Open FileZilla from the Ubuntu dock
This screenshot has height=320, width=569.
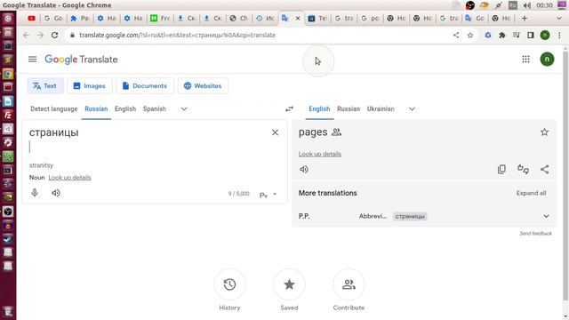click(x=8, y=116)
